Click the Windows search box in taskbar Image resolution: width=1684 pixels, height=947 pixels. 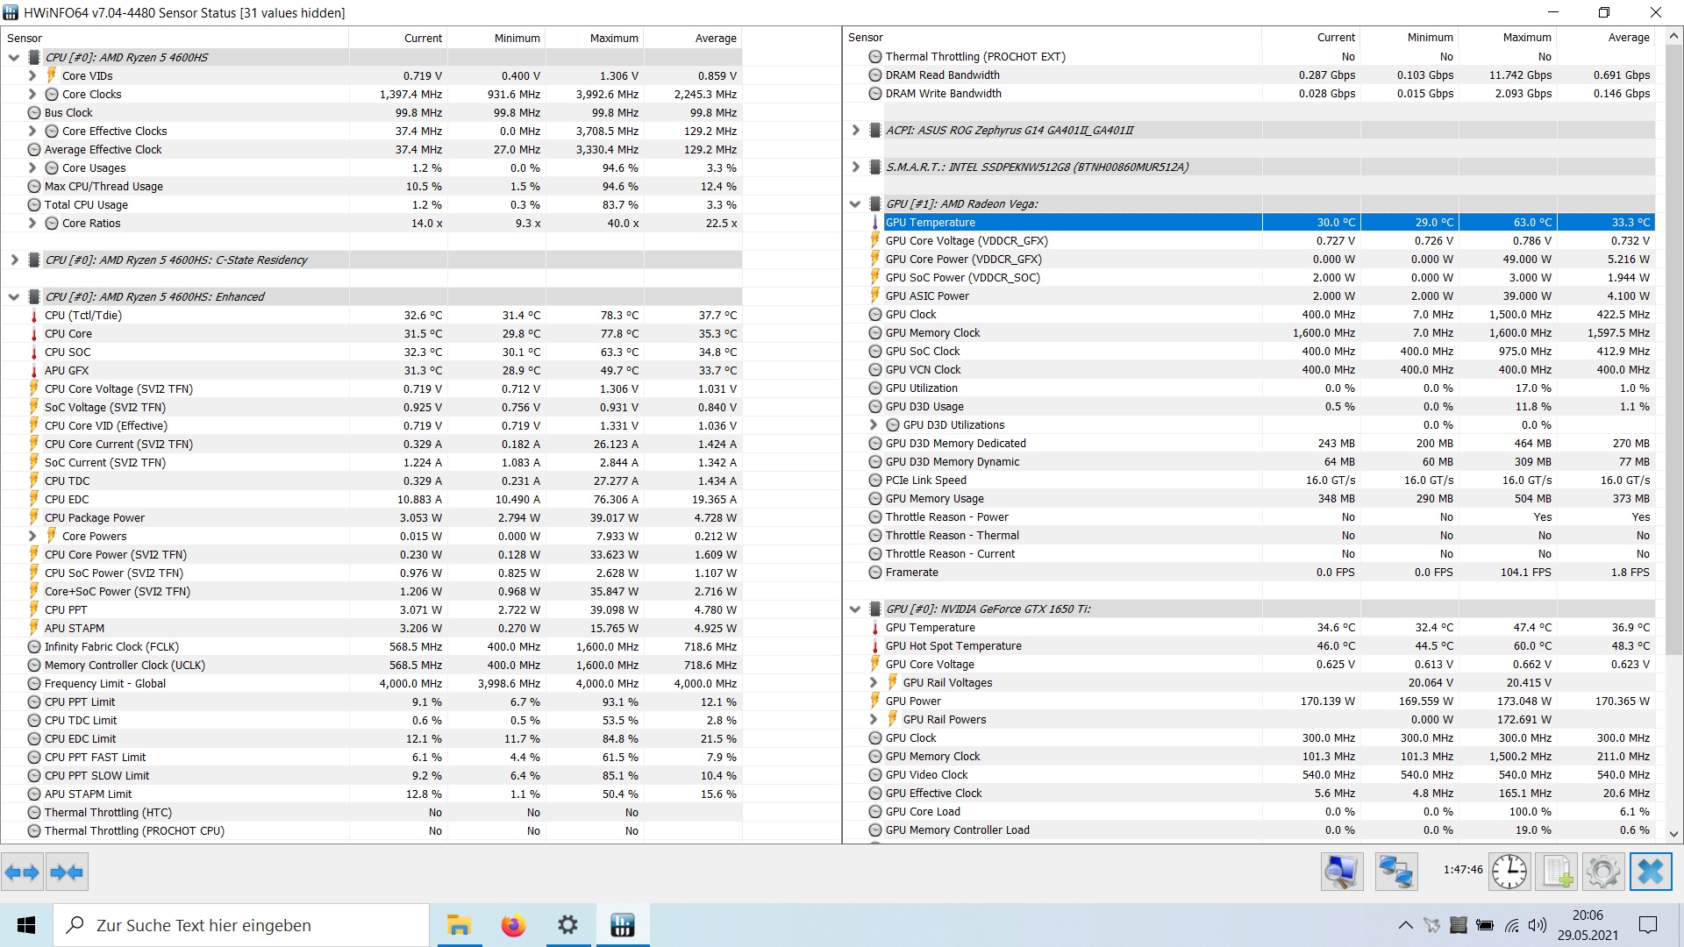241,925
